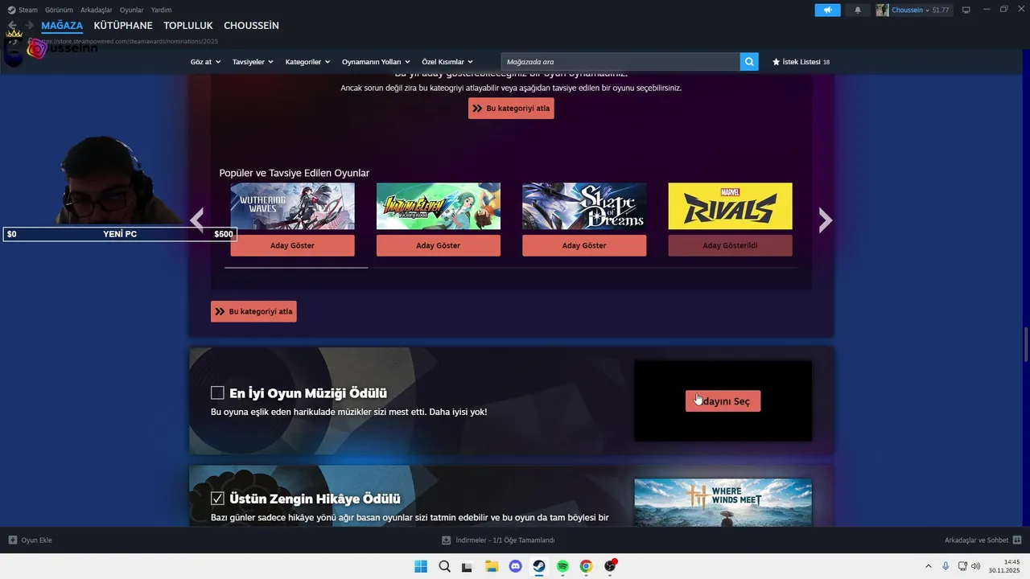Open Task View on taskbar

point(468,566)
